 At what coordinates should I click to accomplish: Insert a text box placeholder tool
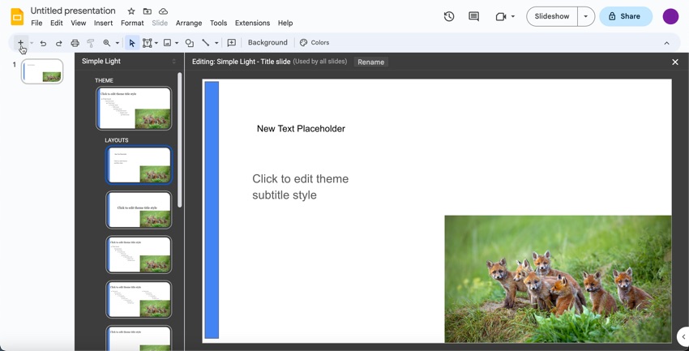[x=148, y=43]
